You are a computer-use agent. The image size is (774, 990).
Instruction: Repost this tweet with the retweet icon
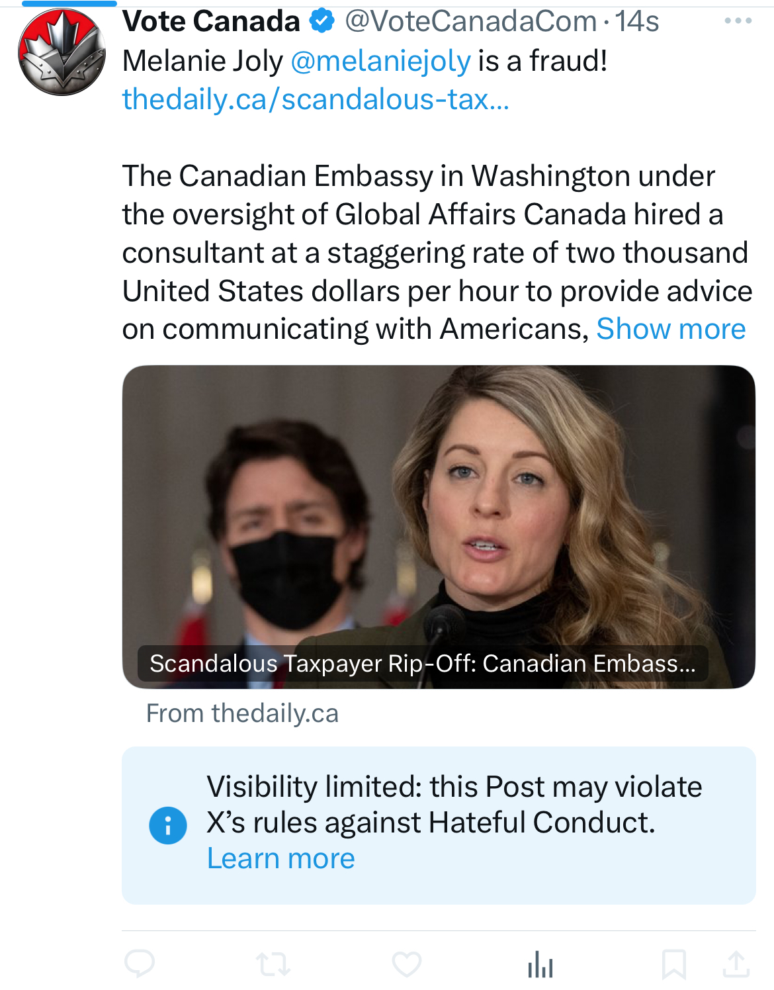point(273,964)
